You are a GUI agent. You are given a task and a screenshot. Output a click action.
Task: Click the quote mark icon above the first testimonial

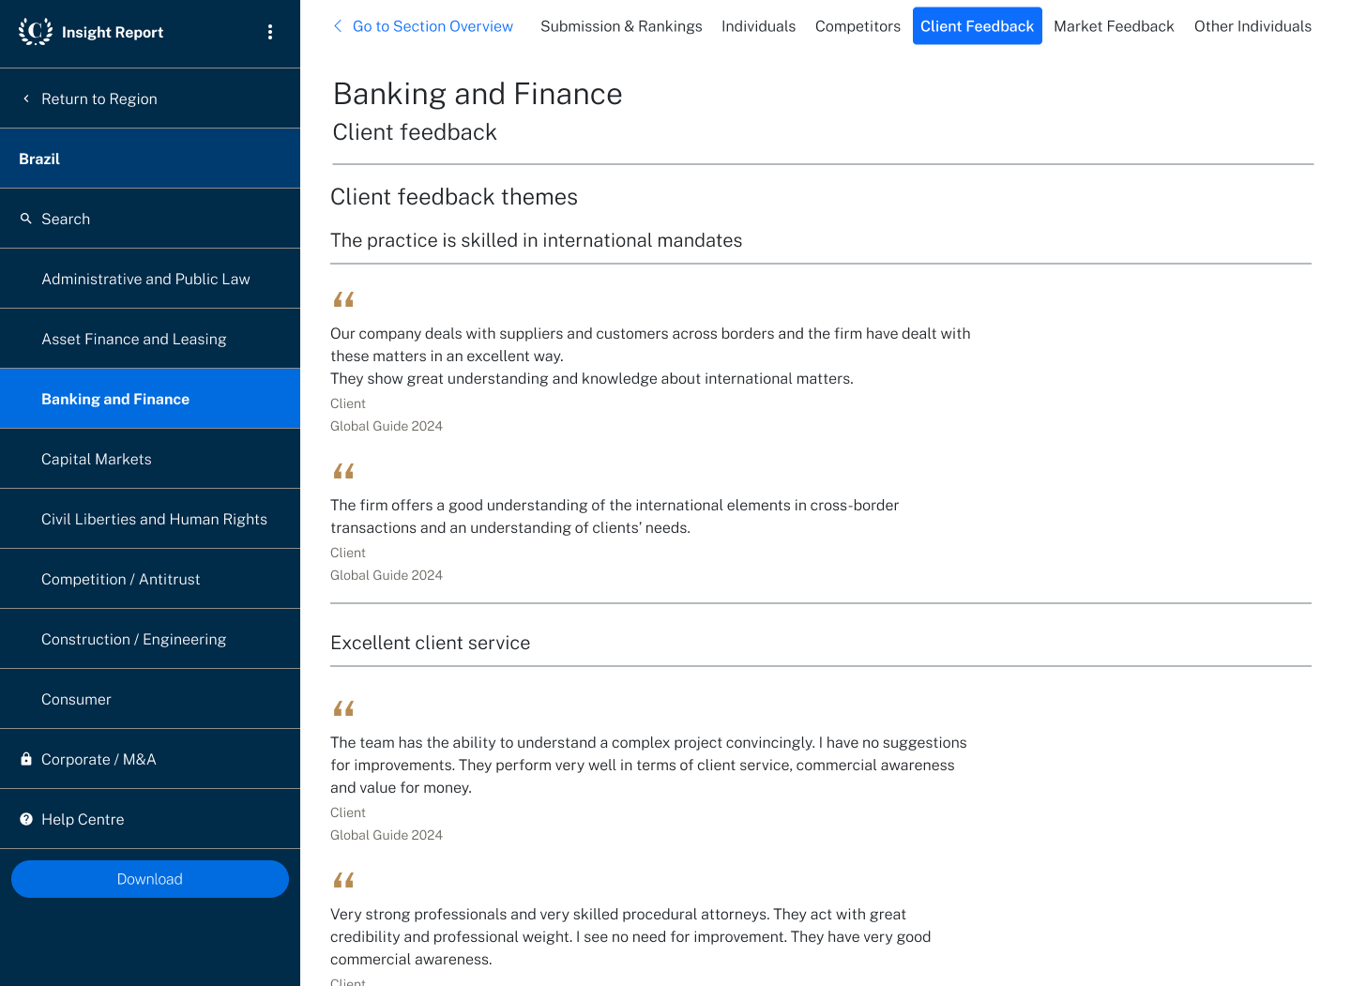tap(343, 299)
